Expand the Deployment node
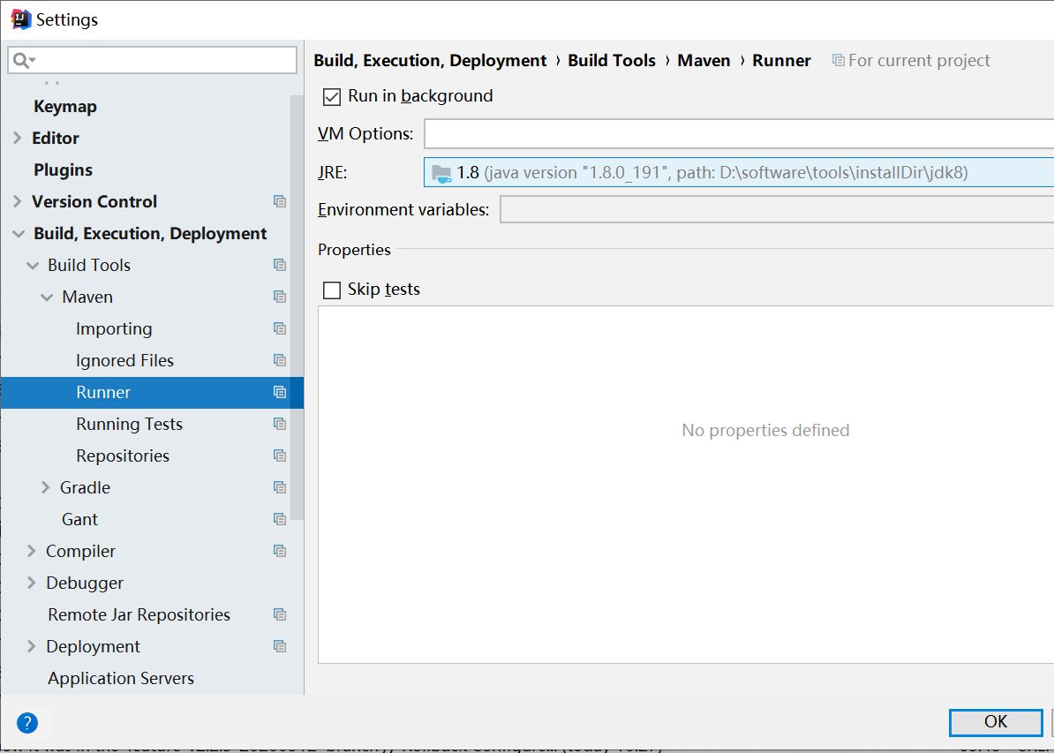Screen dimensions: 1054x753 (31, 646)
